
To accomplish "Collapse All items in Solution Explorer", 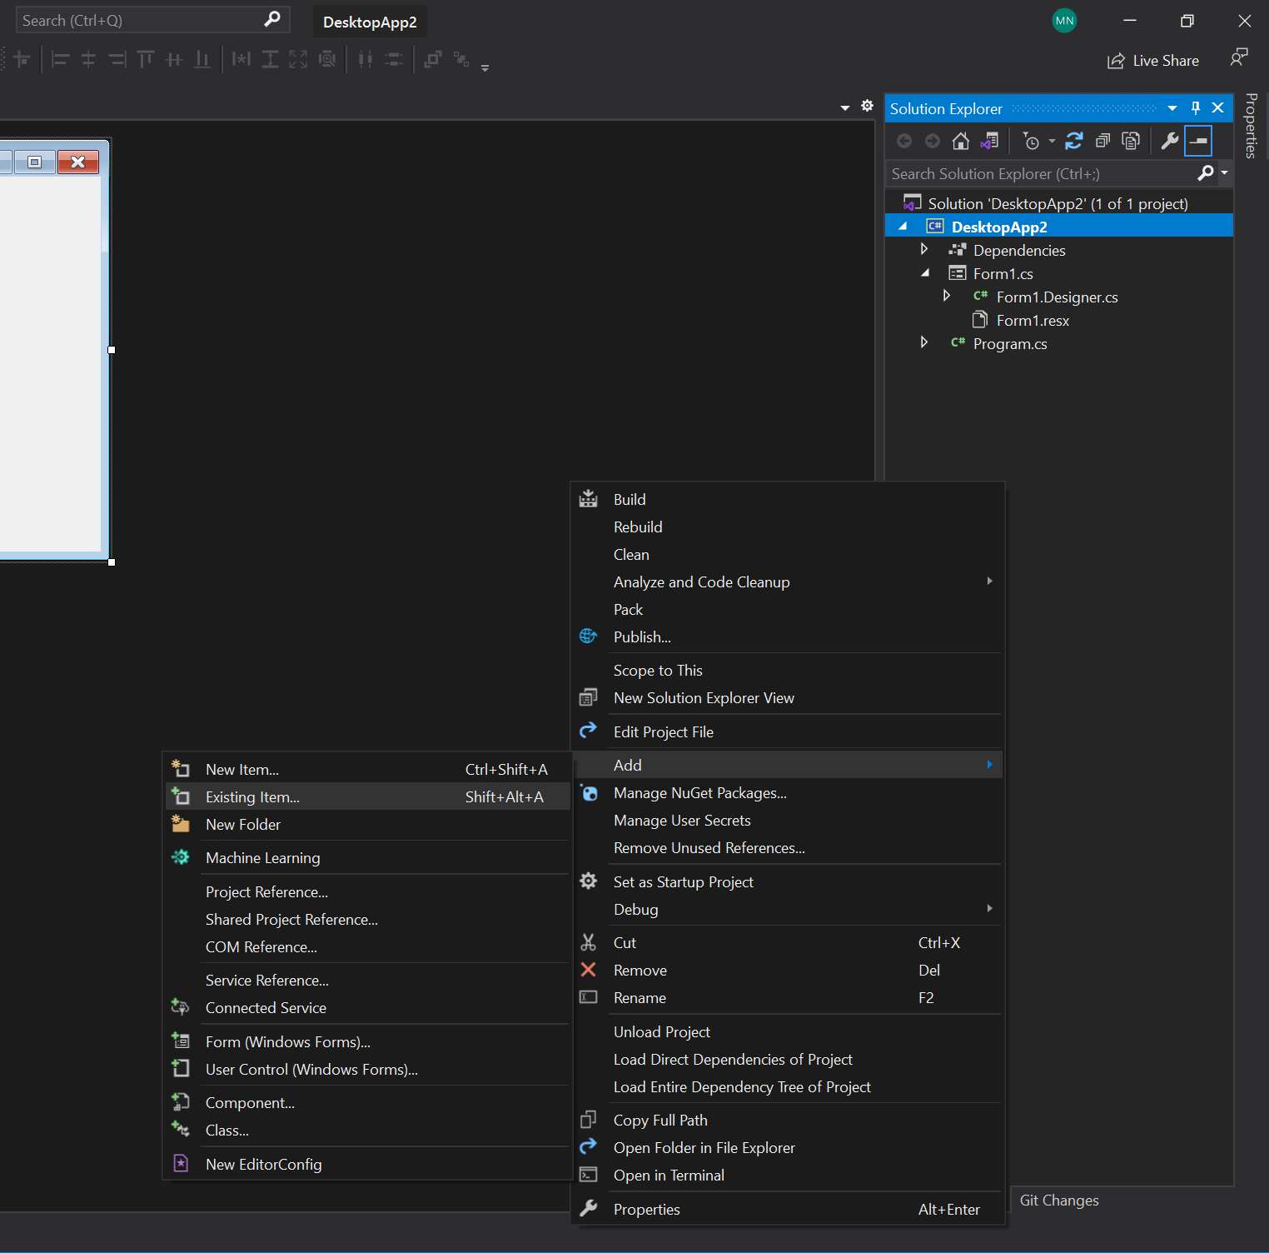I will [1102, 141].
